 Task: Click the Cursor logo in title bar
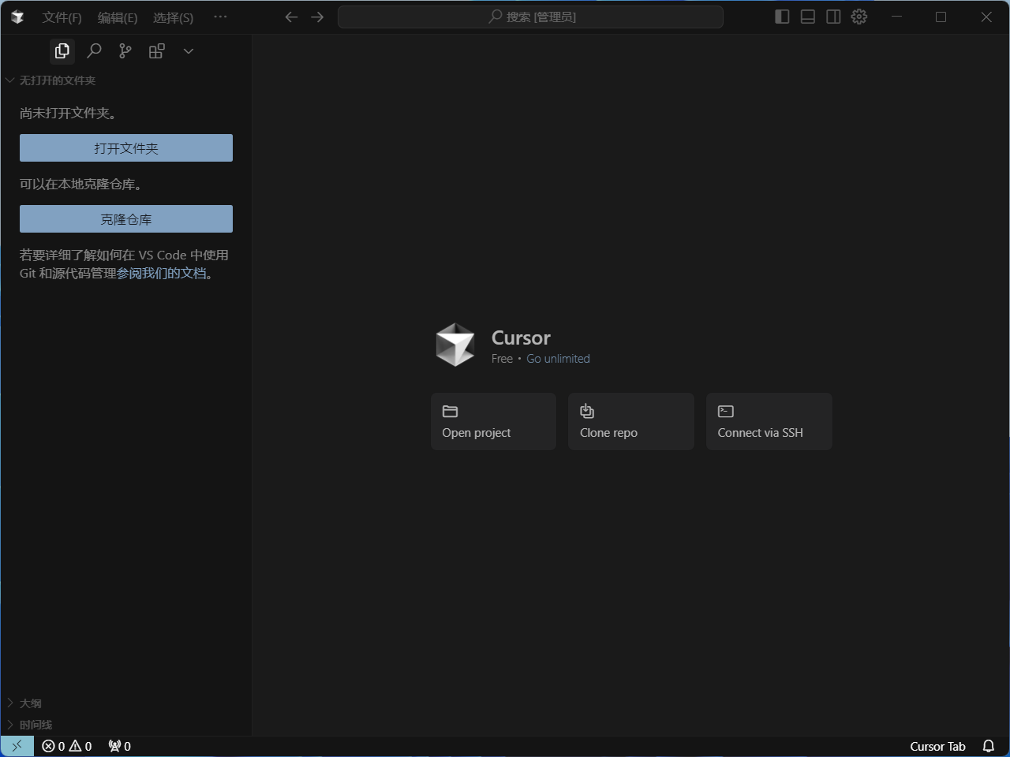pyautogui.click(x=17, y=17)
